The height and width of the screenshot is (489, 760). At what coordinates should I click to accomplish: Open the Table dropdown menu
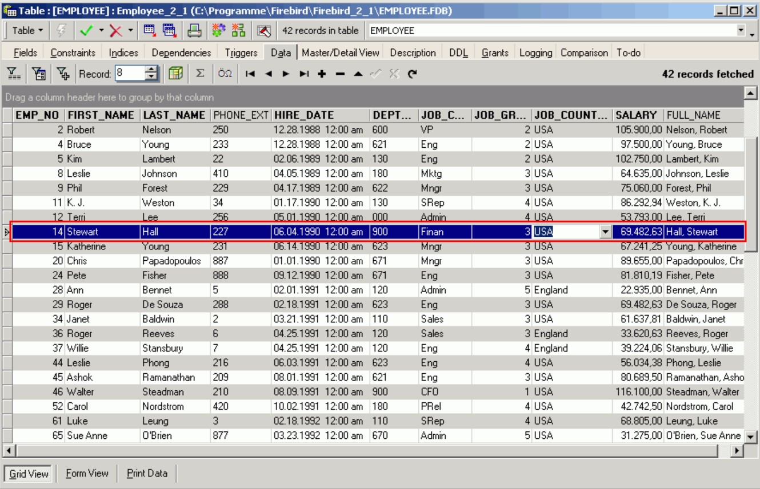(27, 31)
